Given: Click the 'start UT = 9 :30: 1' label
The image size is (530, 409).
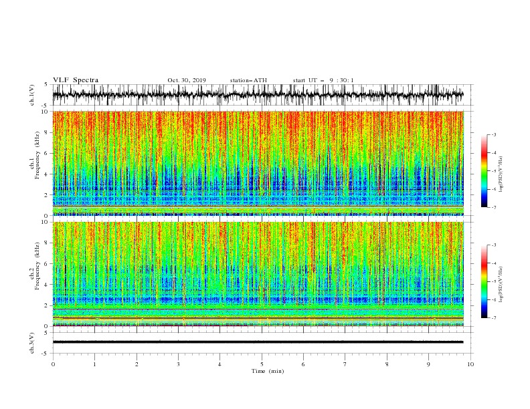Looking at the screenshot, I should tap(323, 80).
